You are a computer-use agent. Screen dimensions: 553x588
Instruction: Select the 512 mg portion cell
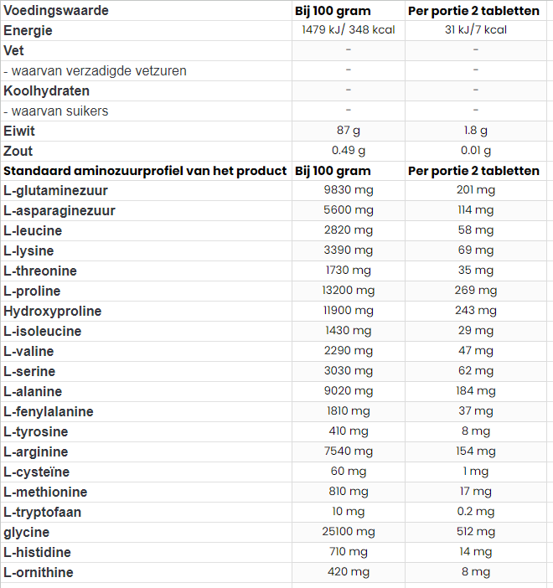[x=475, y=532]
